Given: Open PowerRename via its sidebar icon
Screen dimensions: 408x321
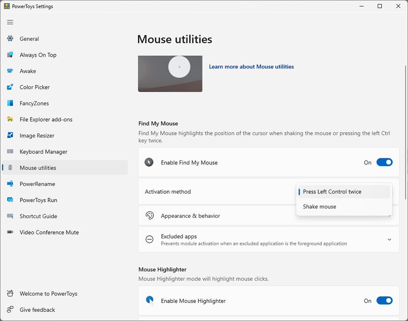Looking at the screenshot, I should 10,184.
